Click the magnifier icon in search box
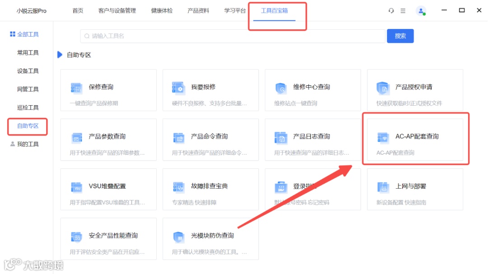The width and height of the screenshot is (488, 274). [x=87, y=36]
